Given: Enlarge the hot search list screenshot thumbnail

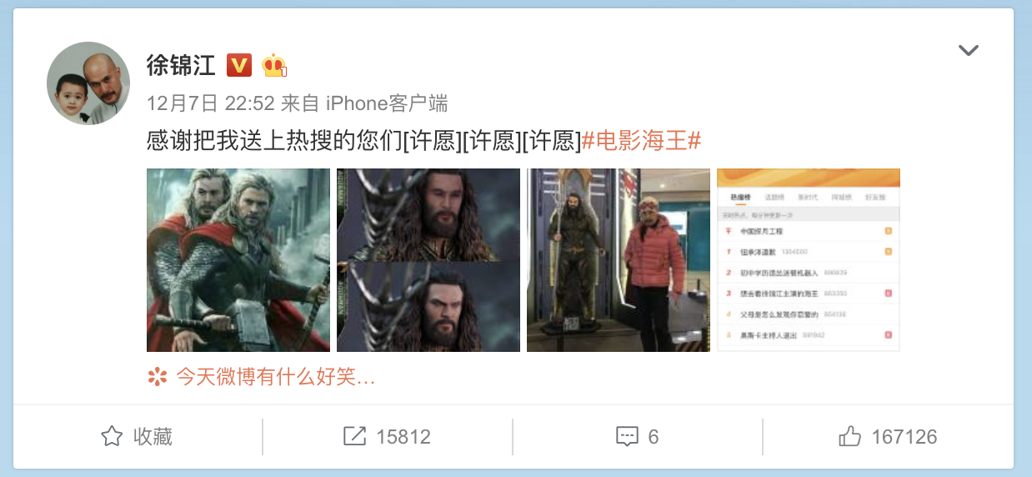Looking at the screenshot, I should [809, 260].
